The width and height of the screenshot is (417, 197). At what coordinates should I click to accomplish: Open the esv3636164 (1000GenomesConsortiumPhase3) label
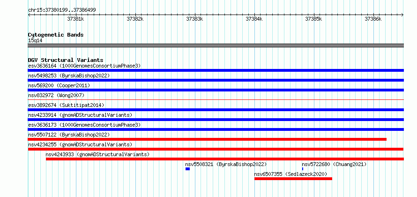tap(84, 66)
